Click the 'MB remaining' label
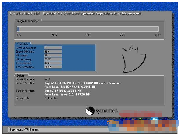 (x=23, y=59)
